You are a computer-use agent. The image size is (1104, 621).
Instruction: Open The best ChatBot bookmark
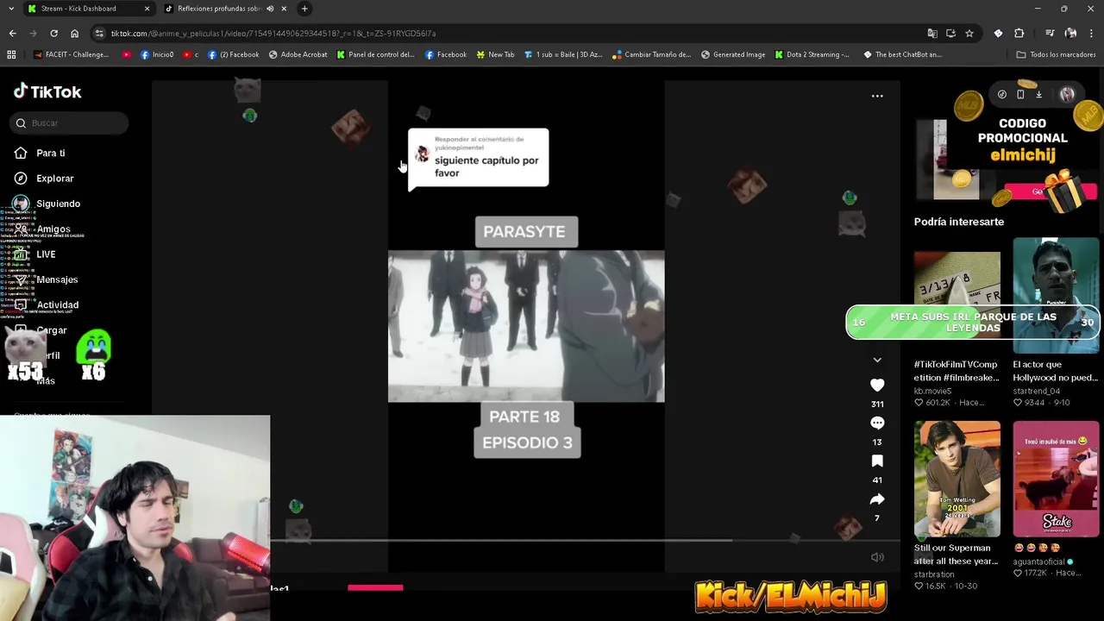[902, 54]
